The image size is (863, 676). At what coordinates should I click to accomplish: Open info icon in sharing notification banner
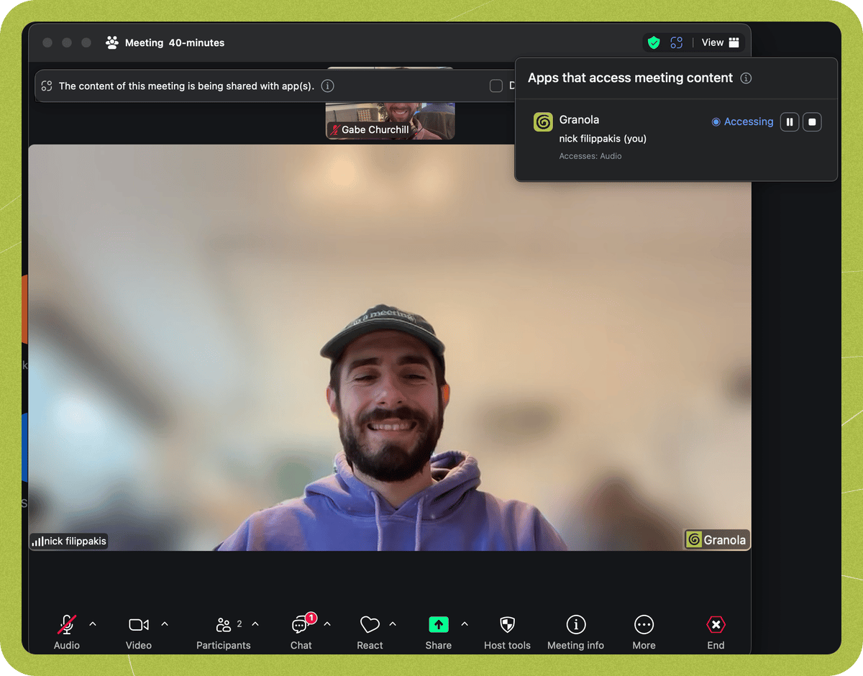pyautogui.click(x=327, y=86)
